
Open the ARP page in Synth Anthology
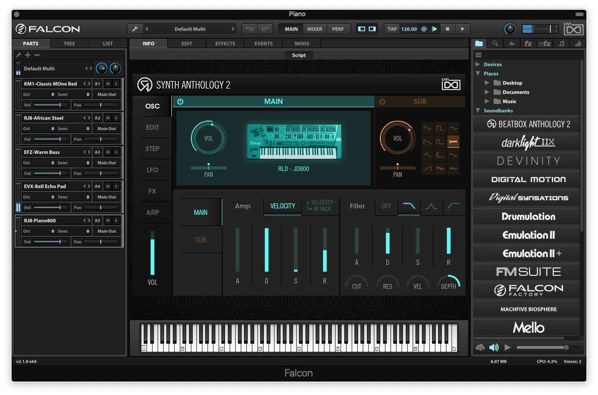pos(153,213)
